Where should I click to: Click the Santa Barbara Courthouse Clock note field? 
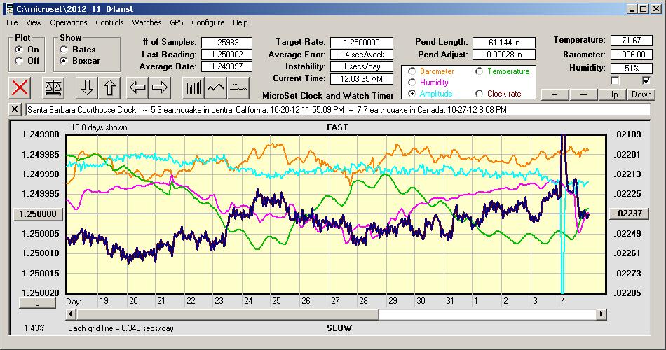[x=337, y=110]
